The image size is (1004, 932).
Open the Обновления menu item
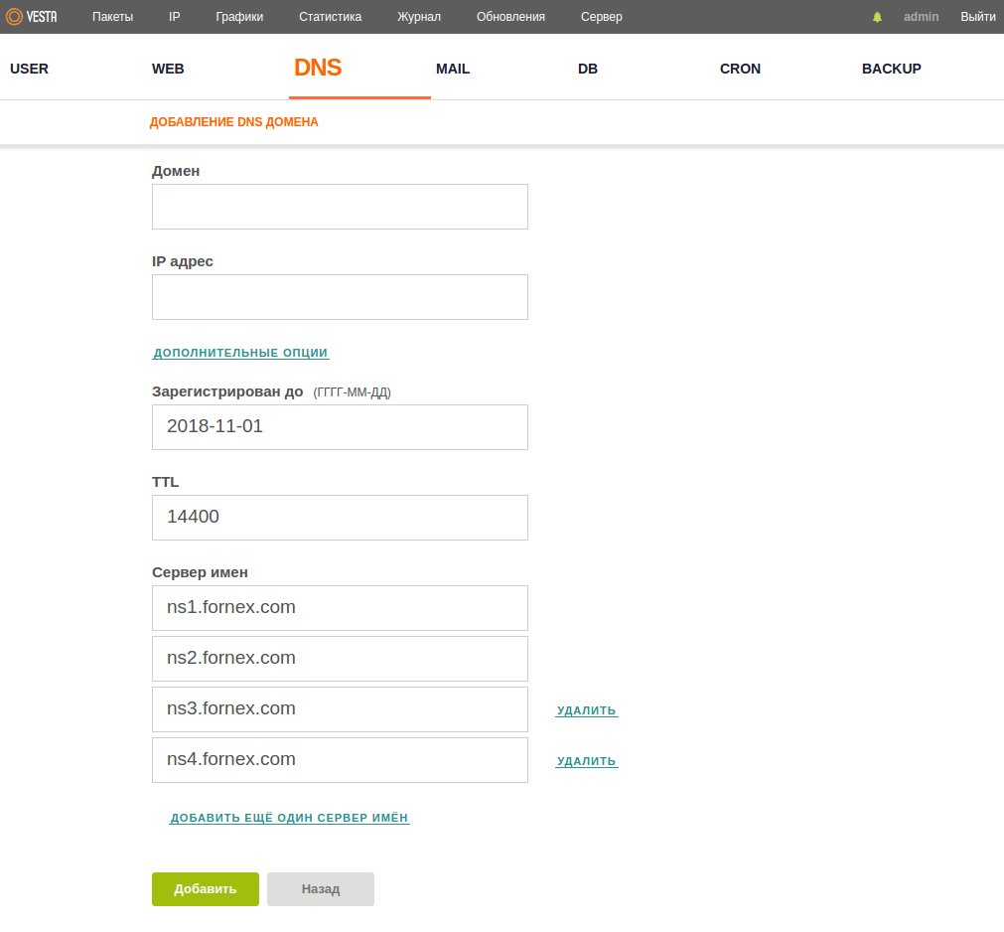click(511, 17)
